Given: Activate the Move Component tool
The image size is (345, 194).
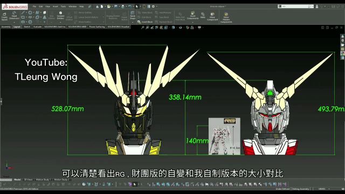Looking at the screenshot, I should point(212,17).
